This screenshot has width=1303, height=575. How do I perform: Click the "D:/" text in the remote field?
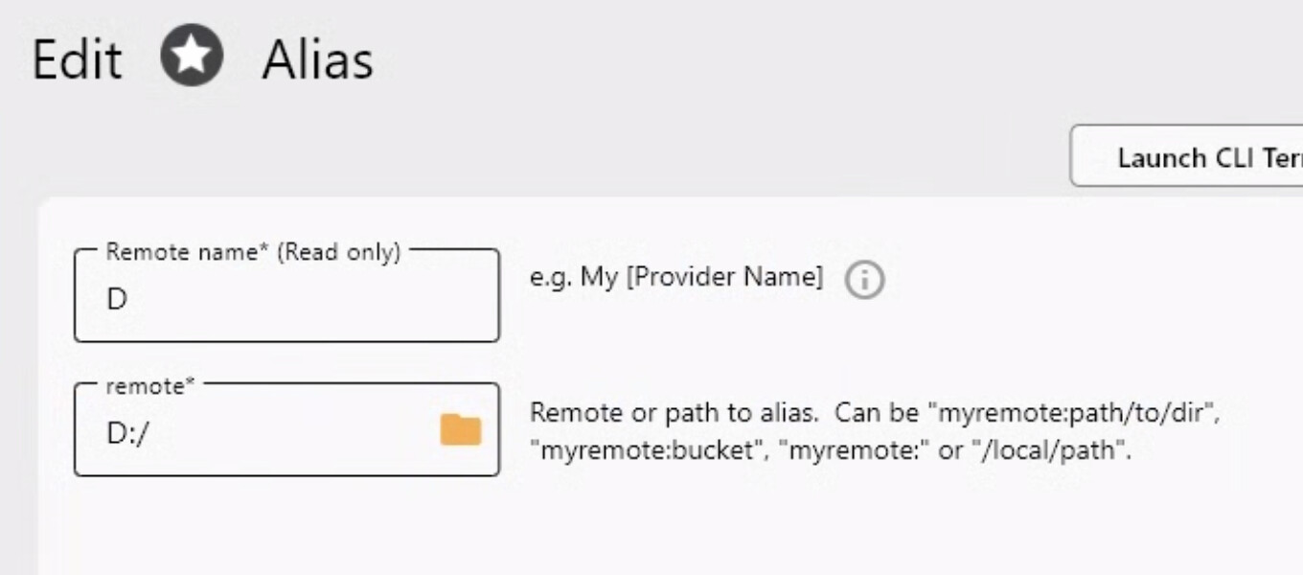(x=127, y=434)
